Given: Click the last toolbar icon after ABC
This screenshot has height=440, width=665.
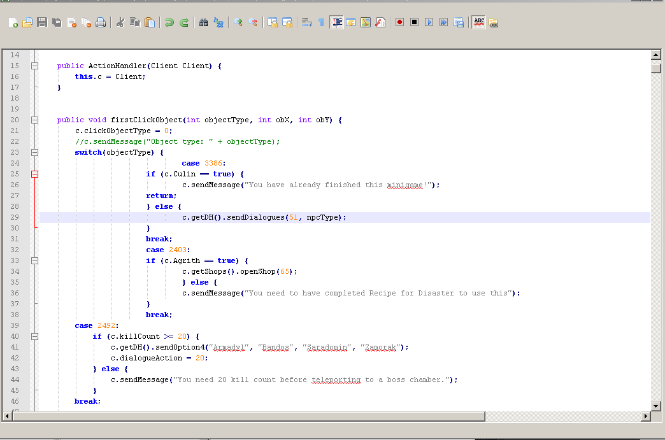Looking at the screenshot, I should click(x=493, y=23).
